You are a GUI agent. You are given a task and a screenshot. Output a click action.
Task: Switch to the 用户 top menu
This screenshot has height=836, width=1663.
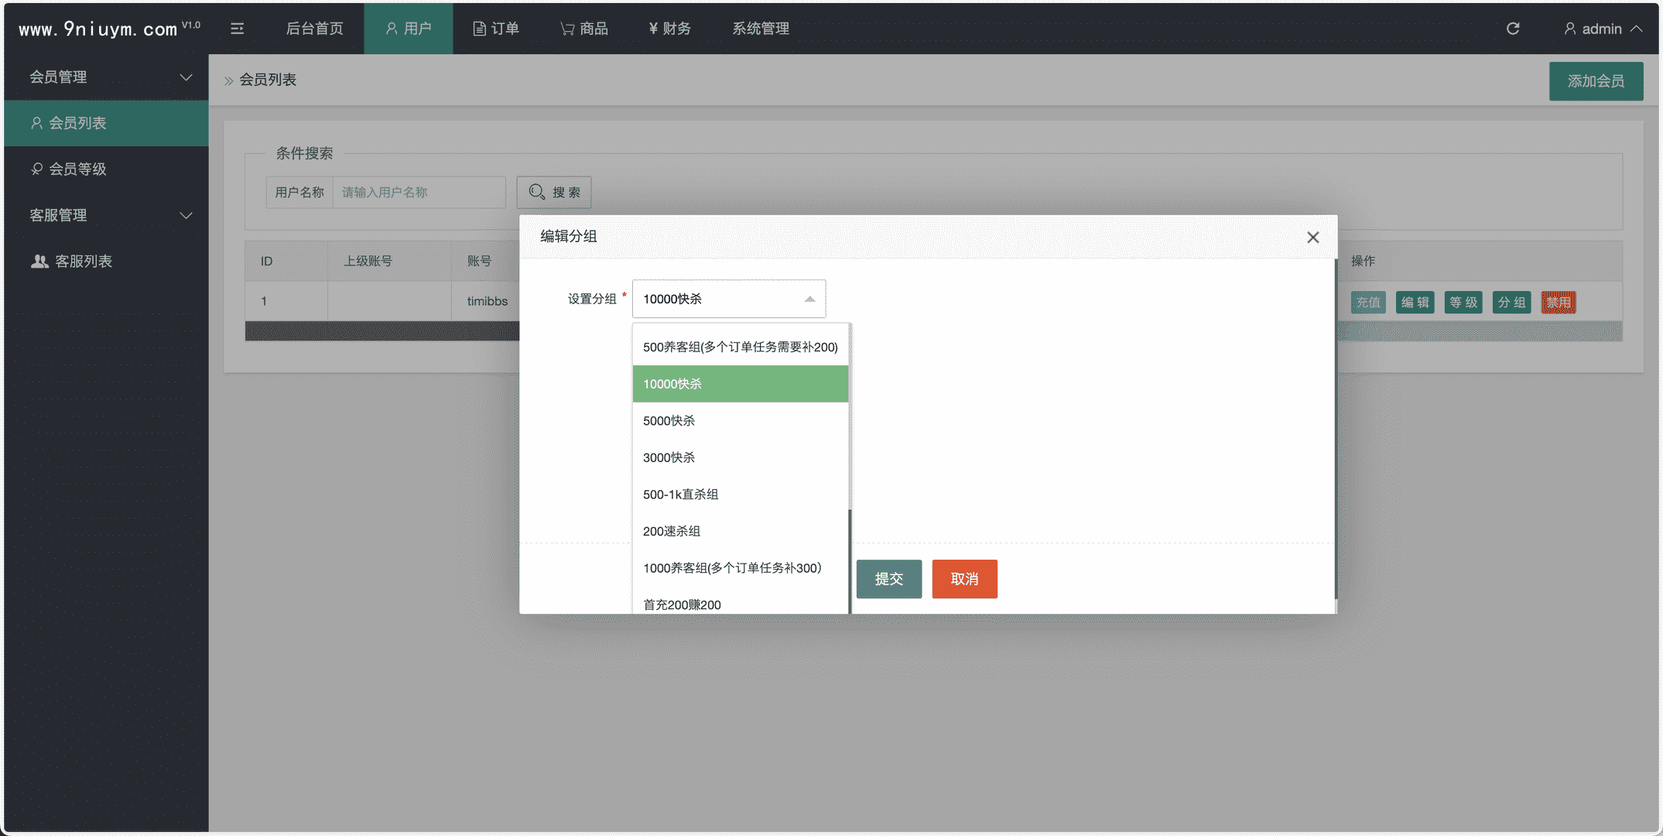tap(409, 29)
